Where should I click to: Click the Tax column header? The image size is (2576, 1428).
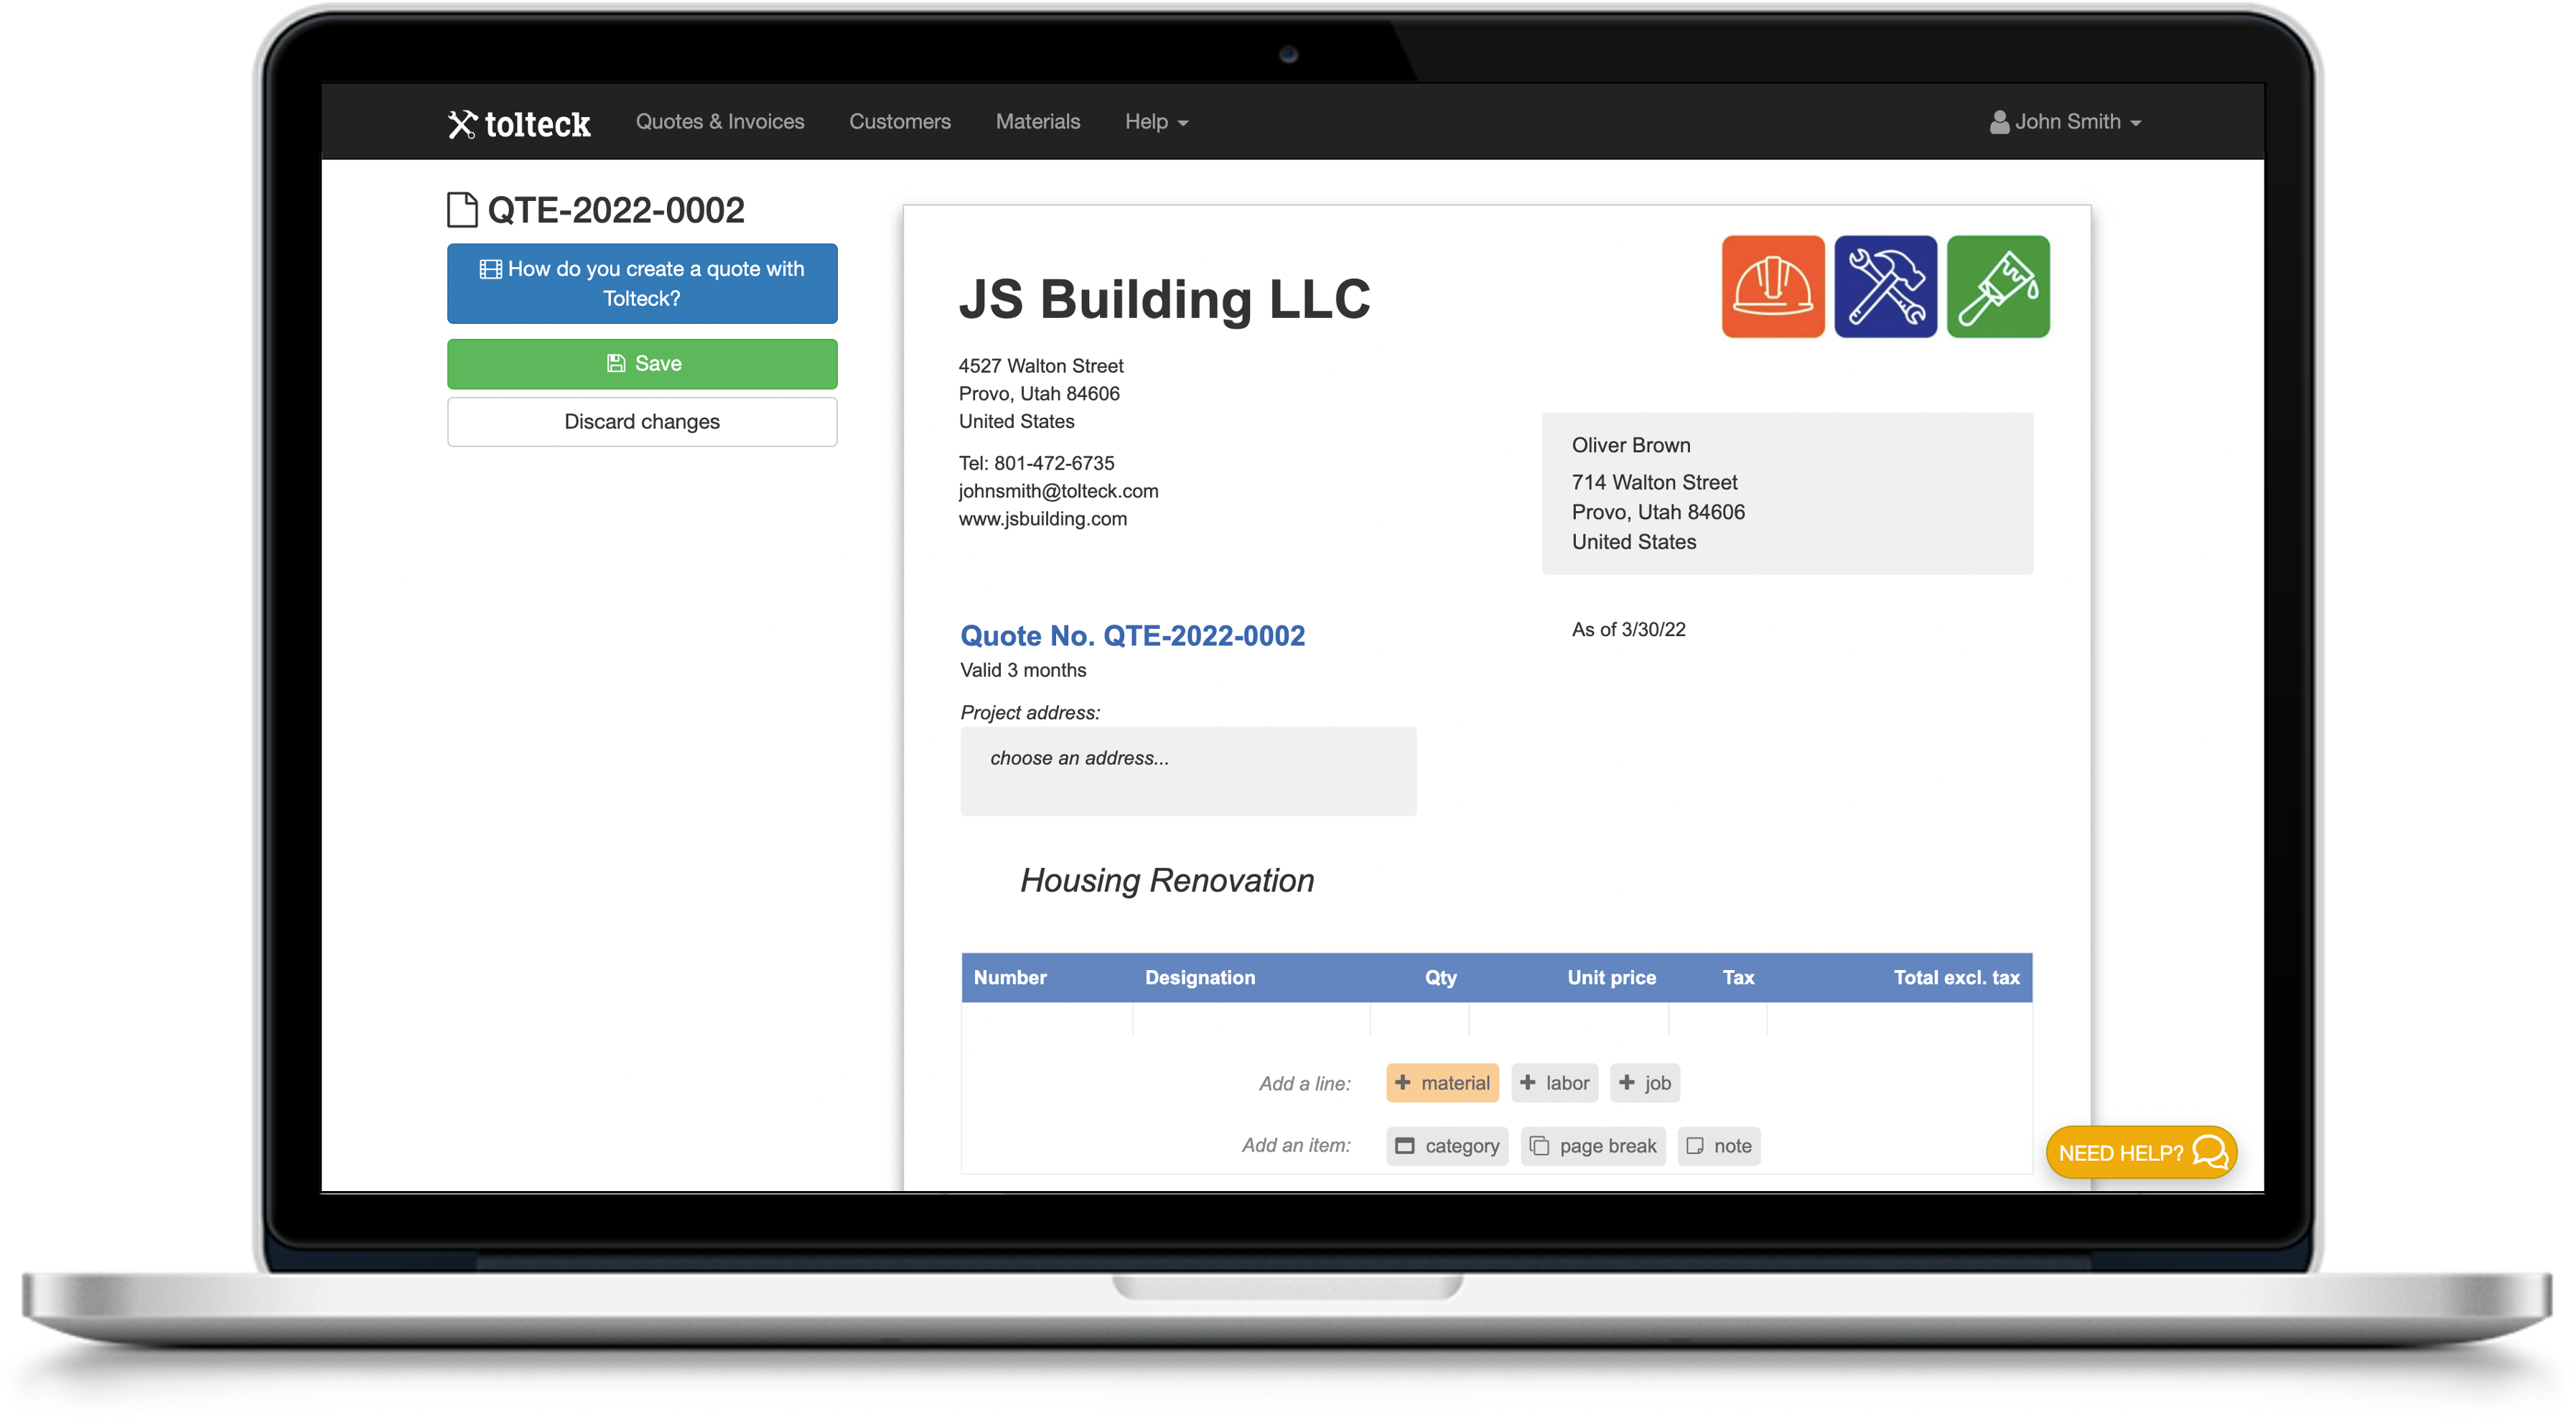(x=1738, y=977)
